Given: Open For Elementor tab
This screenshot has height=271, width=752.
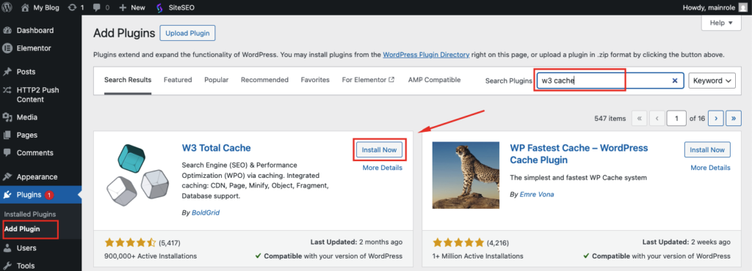Looking at the screenshot, I should point(368,80).
